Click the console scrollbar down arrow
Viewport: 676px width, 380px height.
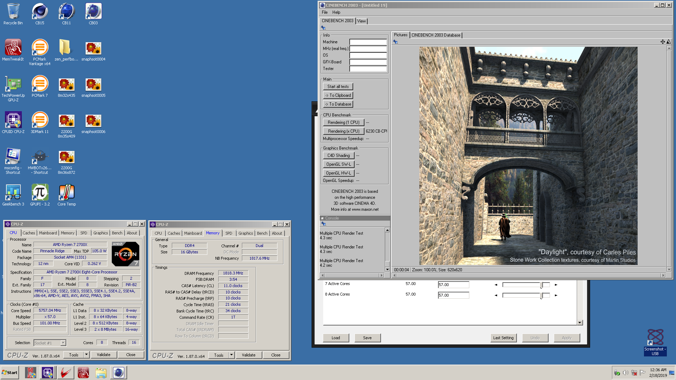click(387, 269)
